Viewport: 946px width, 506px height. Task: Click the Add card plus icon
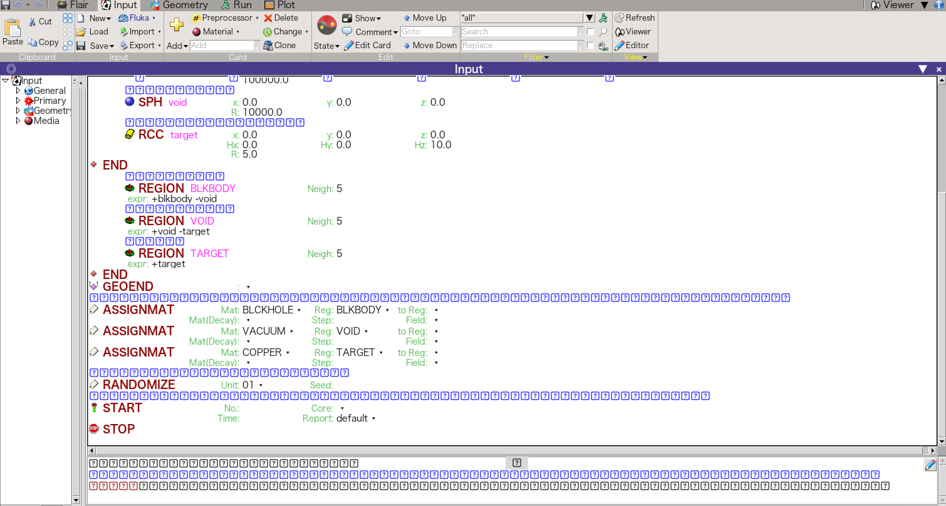[x=176, y=25]
